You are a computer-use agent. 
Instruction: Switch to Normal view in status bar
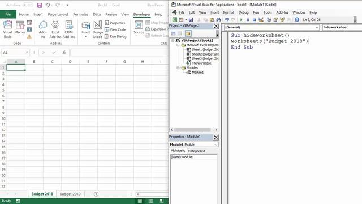click(140, 201)
